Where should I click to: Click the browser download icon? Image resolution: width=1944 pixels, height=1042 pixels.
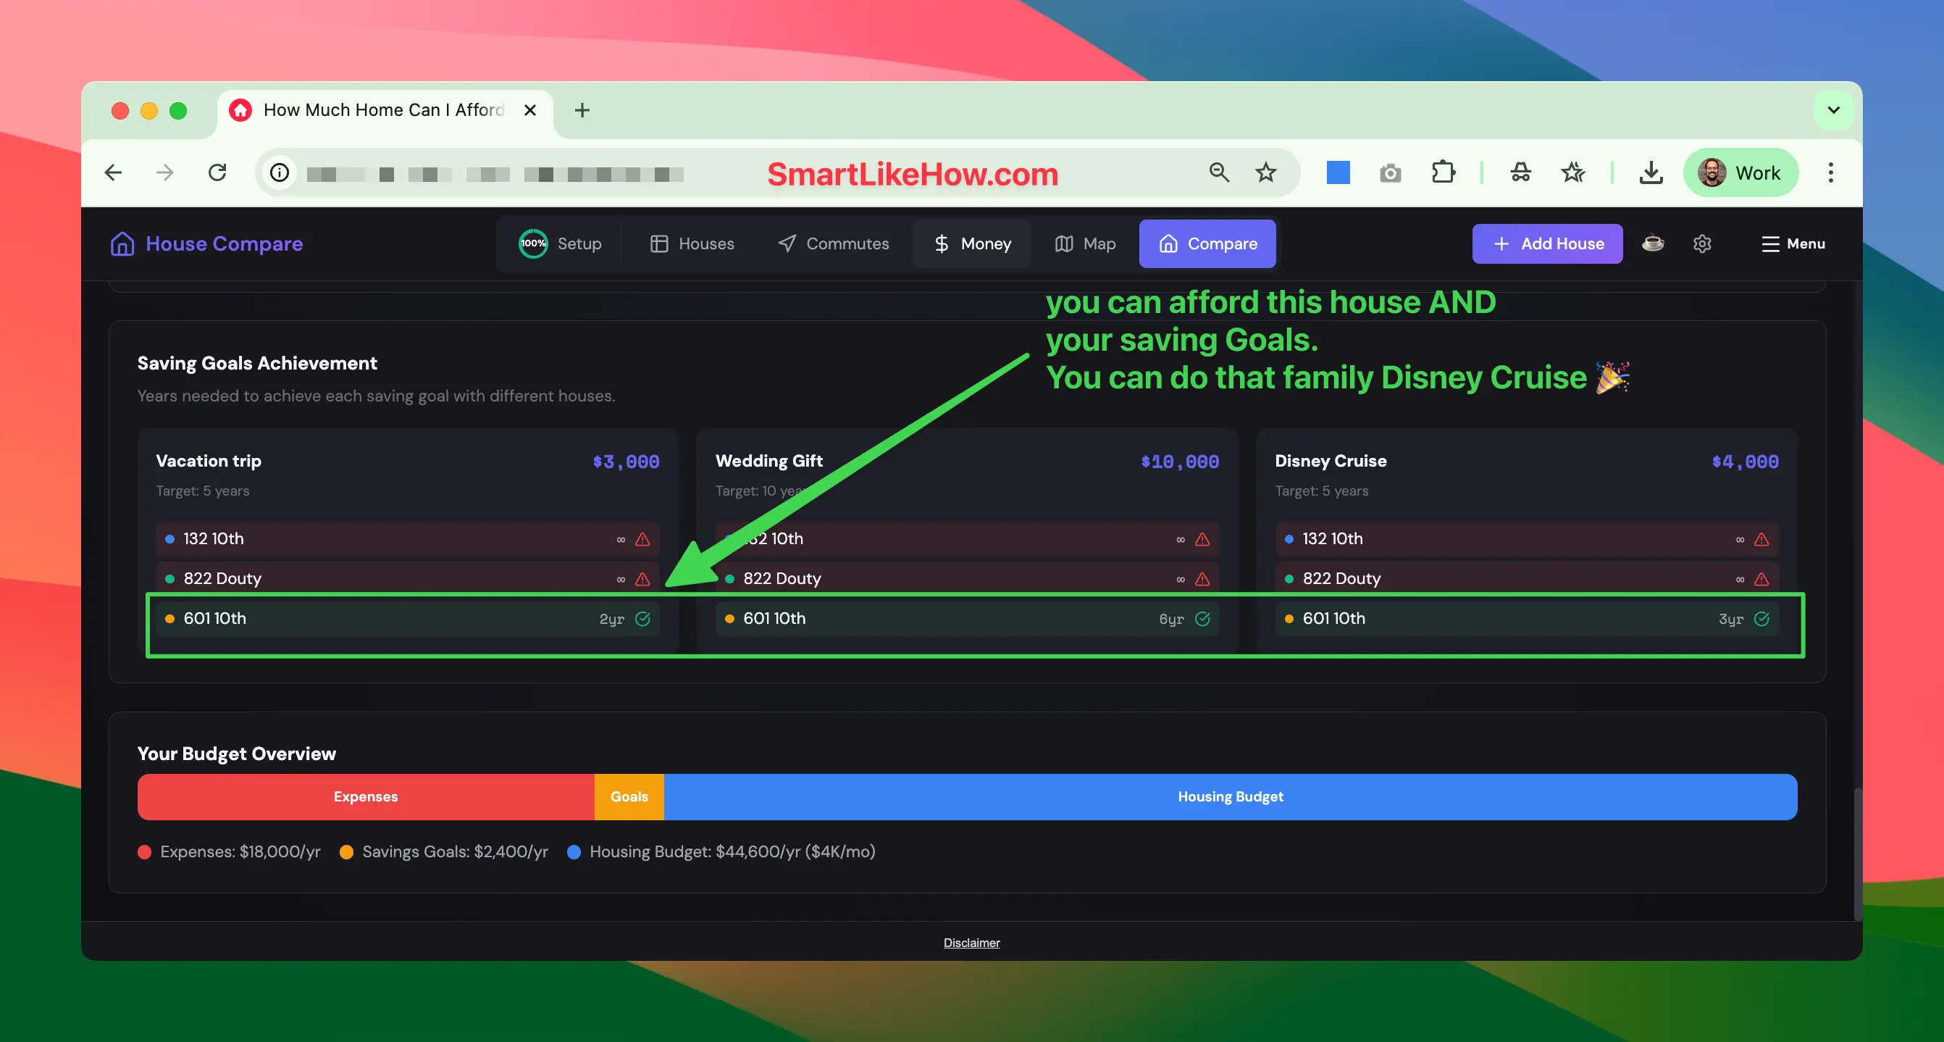[x=1651, y=173]
